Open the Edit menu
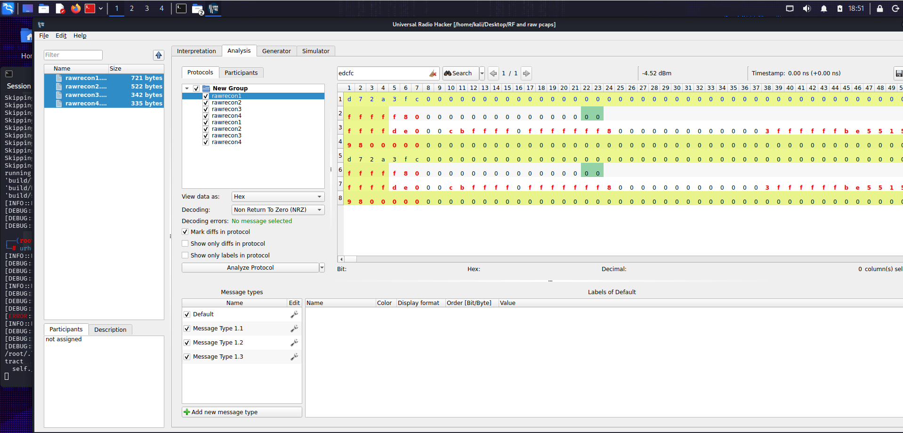This screenshot has width=903, height=433. pyautogui.click(x=61, y=36)
